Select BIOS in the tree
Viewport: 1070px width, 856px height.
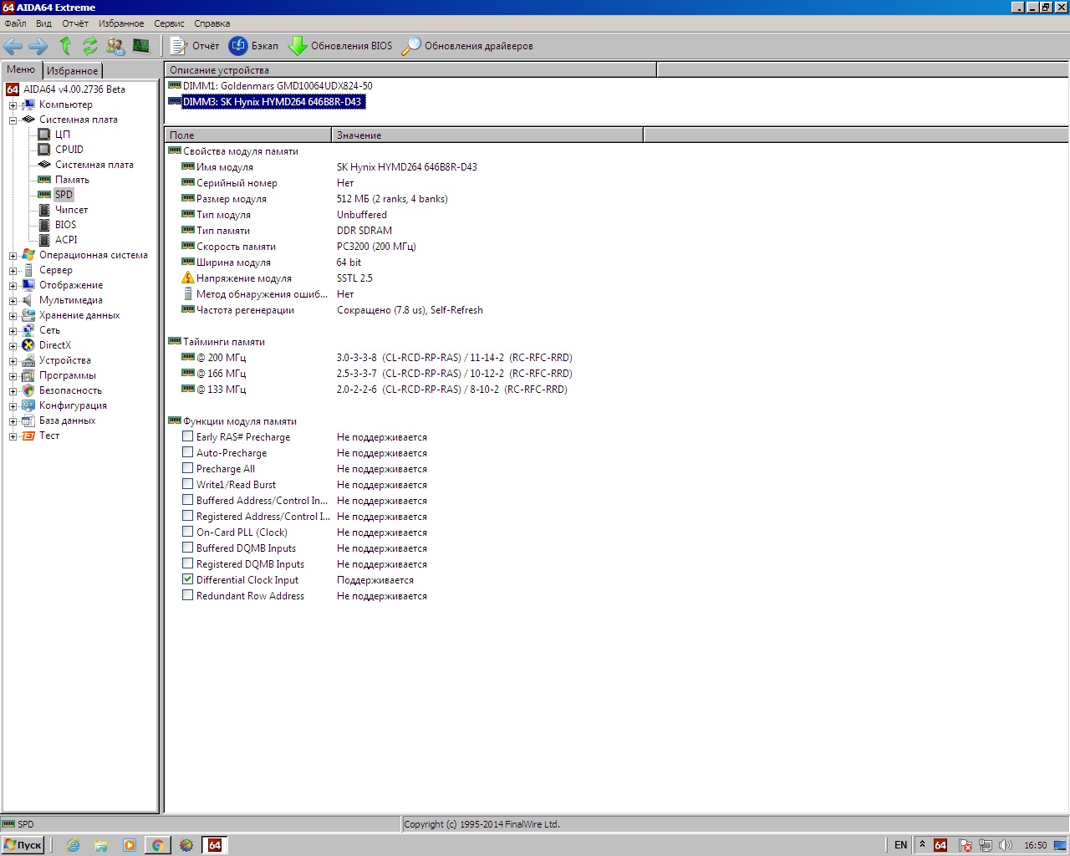point(65,225)
